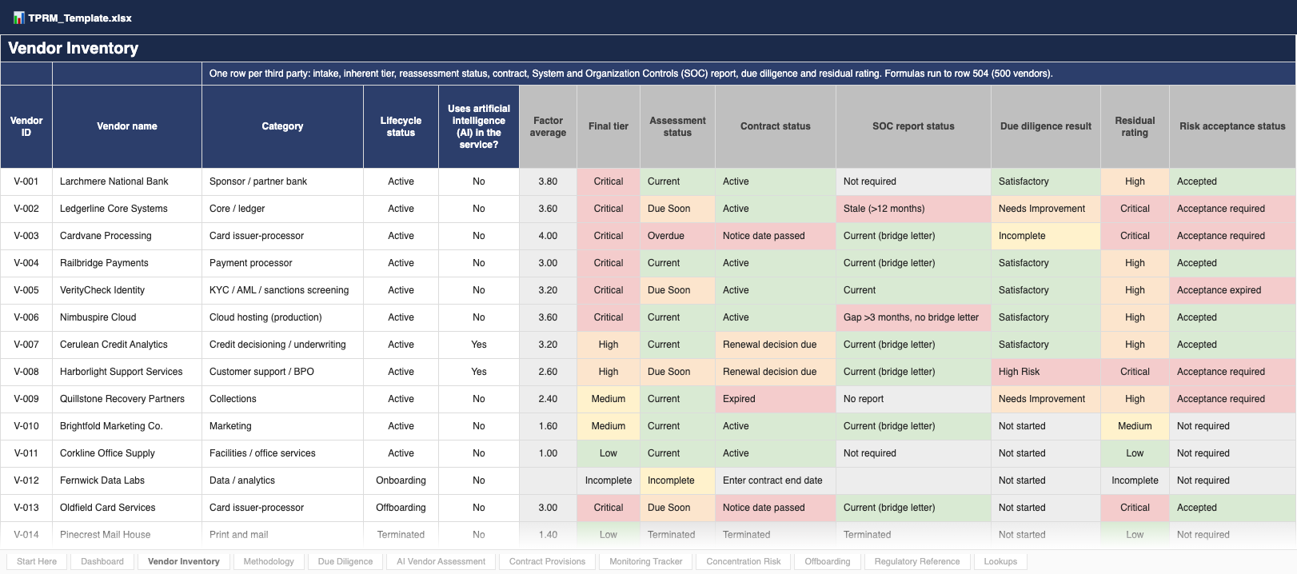The image size is (1297, 574).
Task: Click the Offboarding lifecycle status cell
Action: point(401,508)
